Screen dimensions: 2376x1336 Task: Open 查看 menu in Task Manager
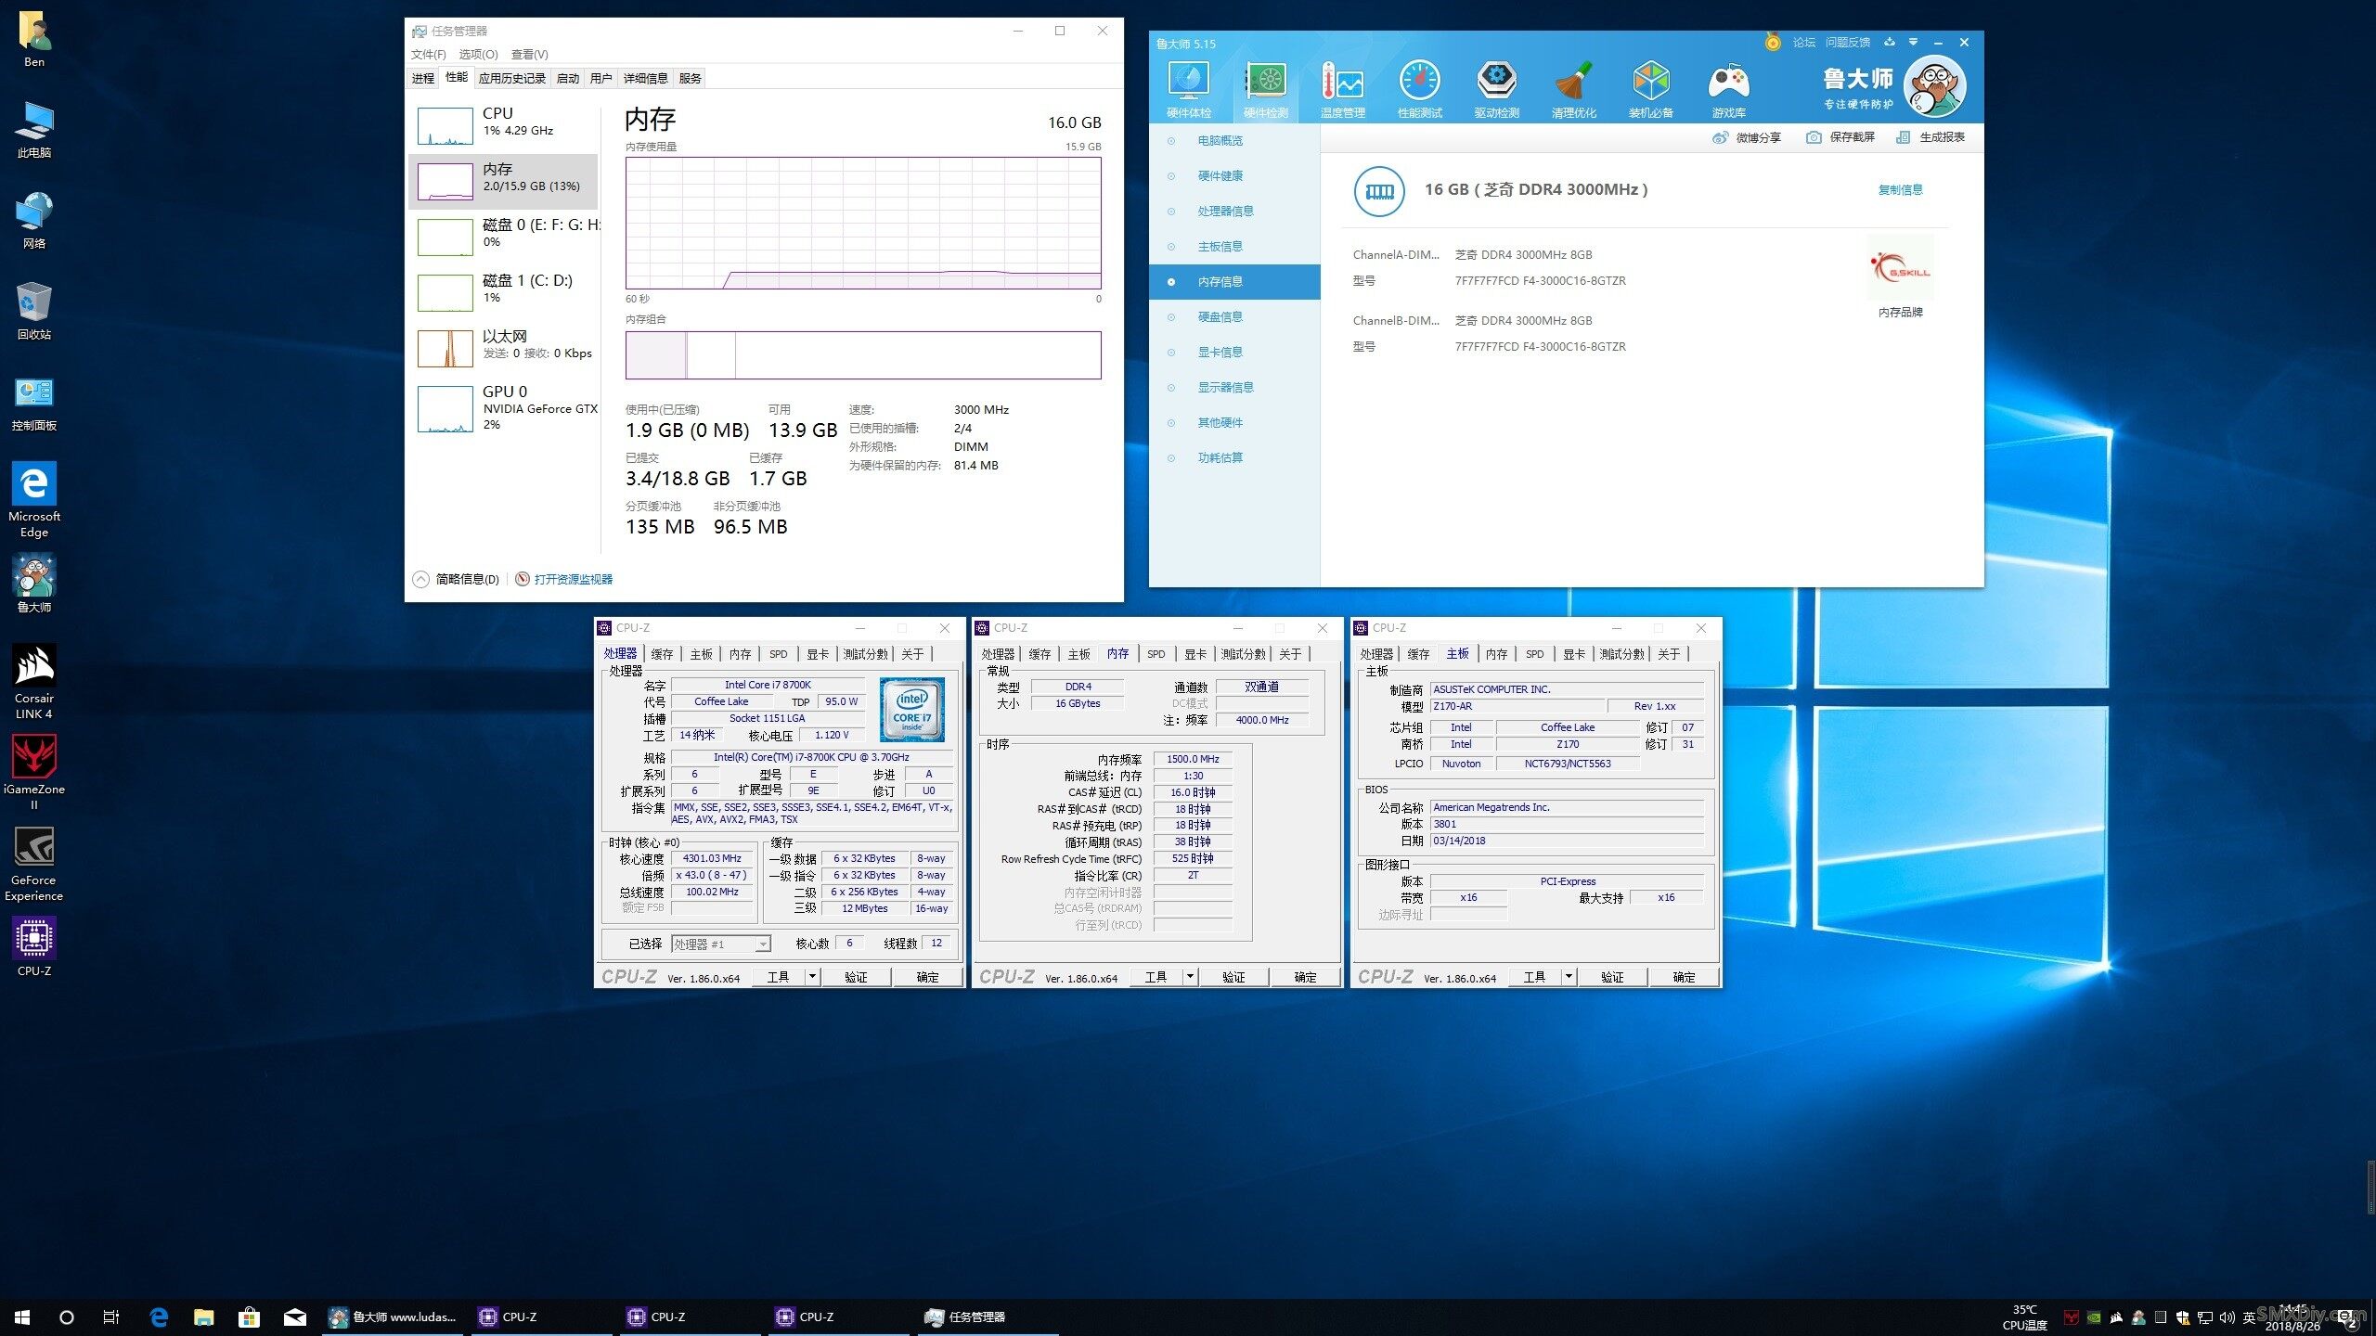(529, 54)
